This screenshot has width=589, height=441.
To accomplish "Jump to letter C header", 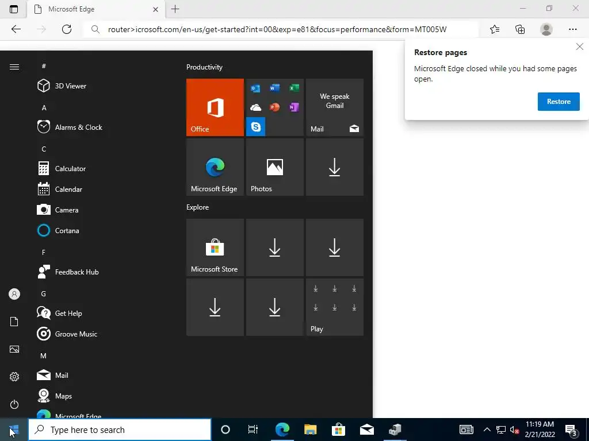I will 44,149.
